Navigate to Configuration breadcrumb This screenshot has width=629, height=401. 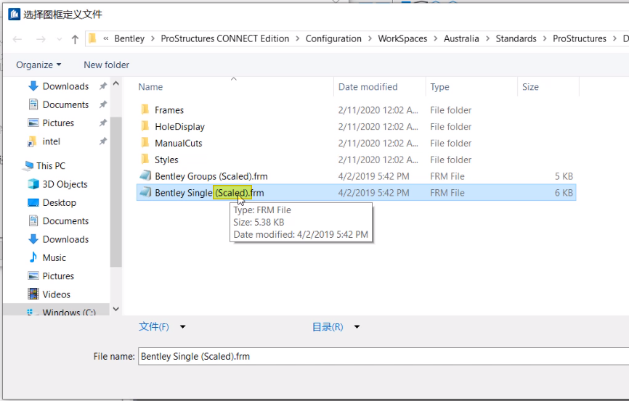[x=333, y=39]
